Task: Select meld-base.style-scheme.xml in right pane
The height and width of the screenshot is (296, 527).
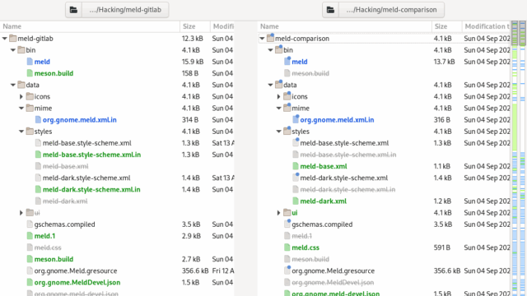Action: pos(344,143)
